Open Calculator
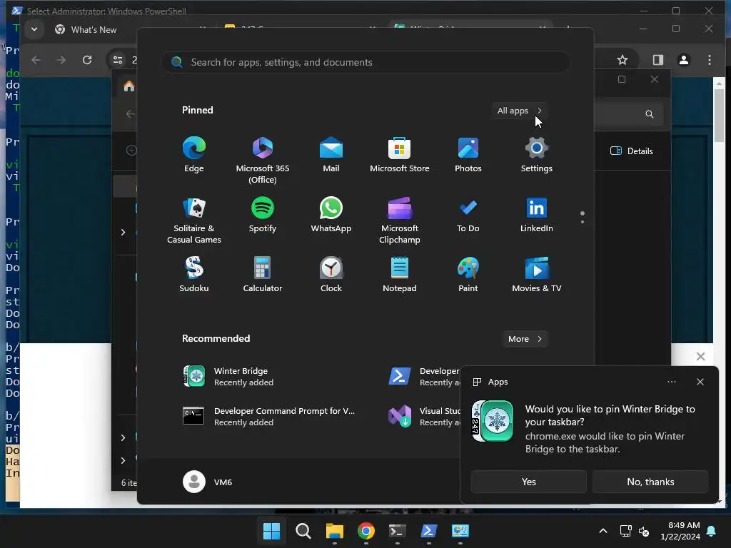The width and height of the screenshot is (731, 548). click(263, 275)
